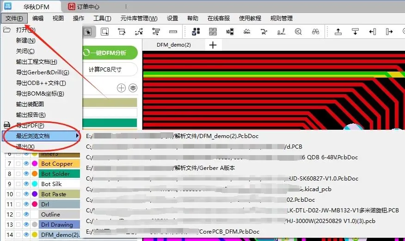The width and height of the screenshot is (405, 241).
Task: Click the binoculars find tool
Action: (x=315, y=31)
